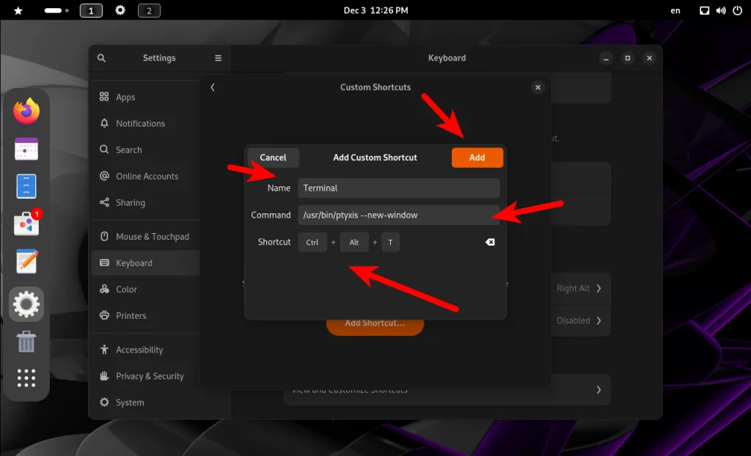Open Color settings
Screen dimensions: 751x456
(146, 290)
